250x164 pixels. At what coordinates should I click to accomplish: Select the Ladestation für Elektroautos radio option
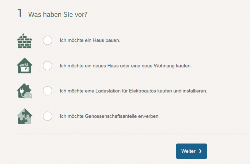click(47, 91)
